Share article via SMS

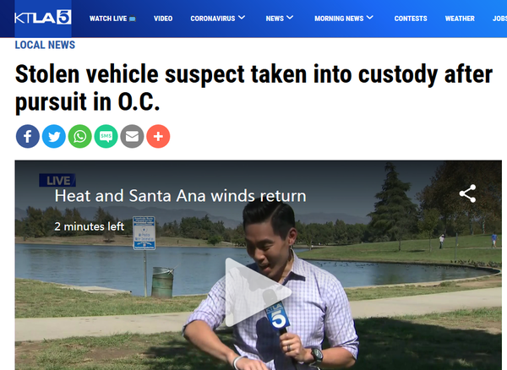point(106,136)
